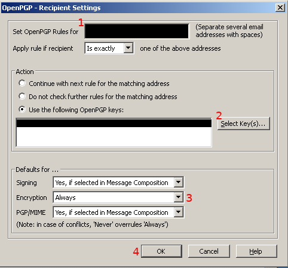
Task: Confirm settings with the OK button
Action: (x=161, y=251)
